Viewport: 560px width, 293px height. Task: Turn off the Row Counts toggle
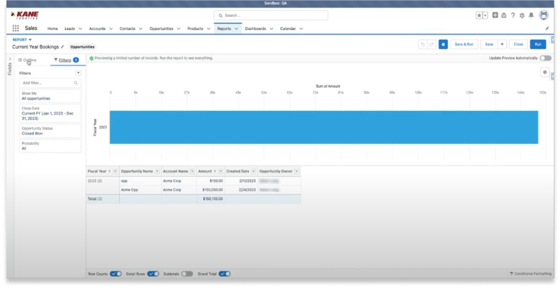(x=116, y=274)
